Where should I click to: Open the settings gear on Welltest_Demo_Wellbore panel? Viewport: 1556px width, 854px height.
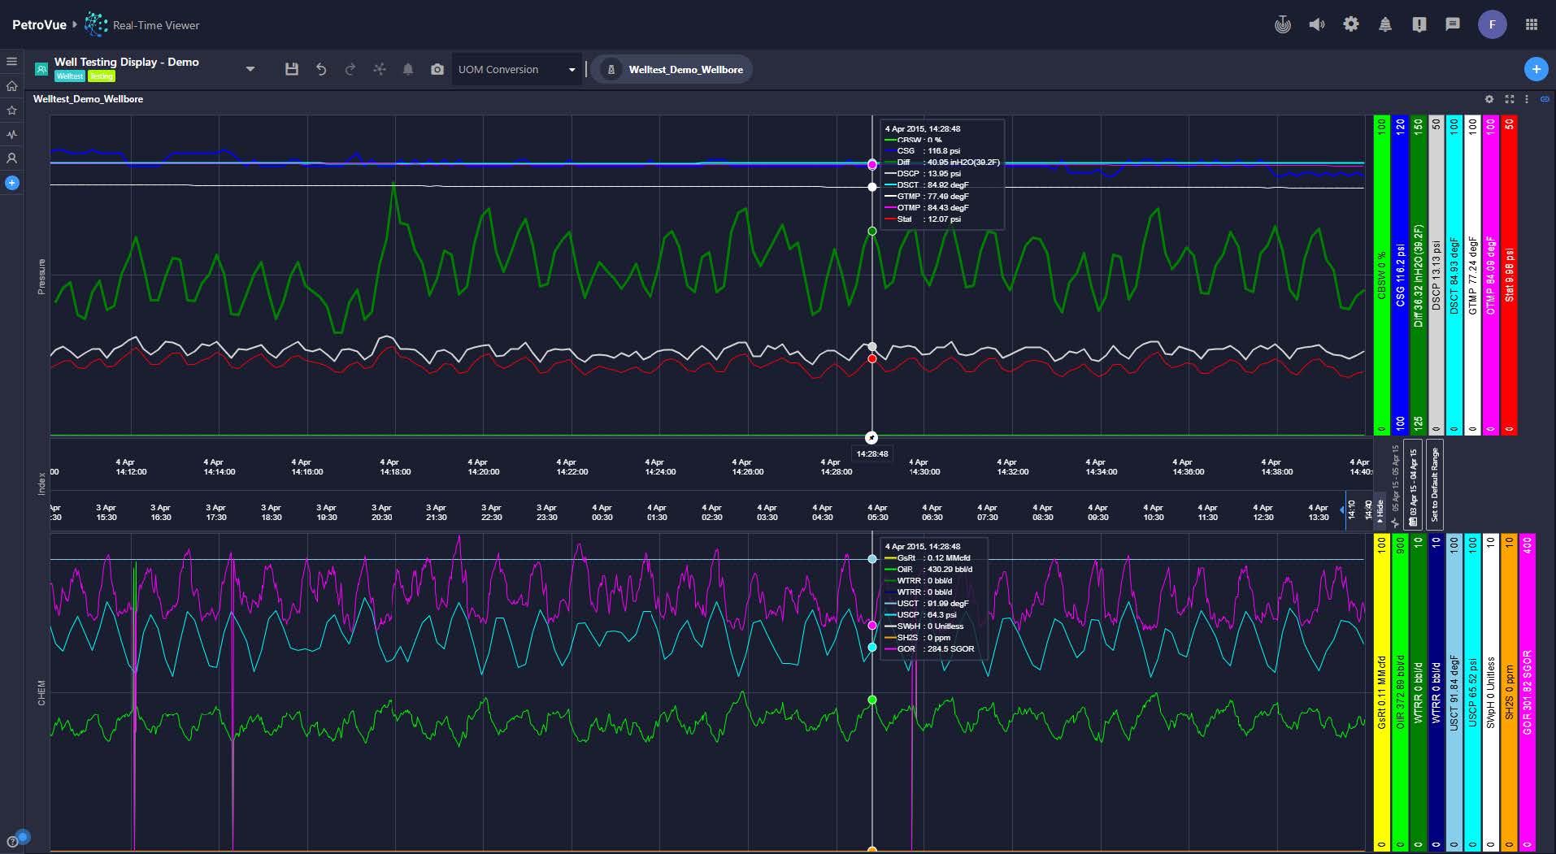tap(1489, 99)
